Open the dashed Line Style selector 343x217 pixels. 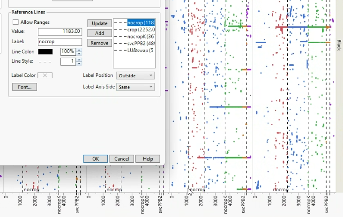coord(45,62)
